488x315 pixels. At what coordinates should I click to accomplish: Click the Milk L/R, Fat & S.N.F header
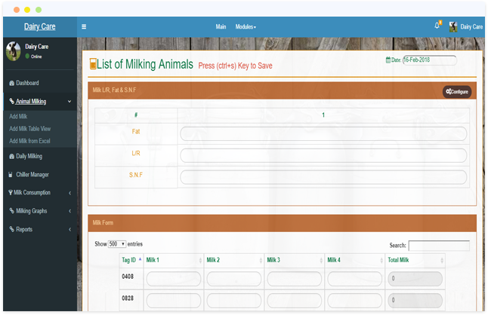pyautogui.click(x=282, y=90)
